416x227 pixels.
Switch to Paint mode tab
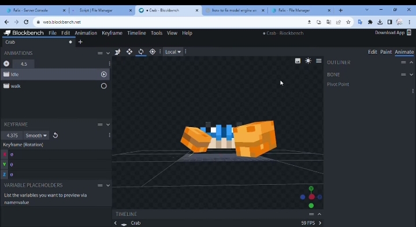click(386, 52)
